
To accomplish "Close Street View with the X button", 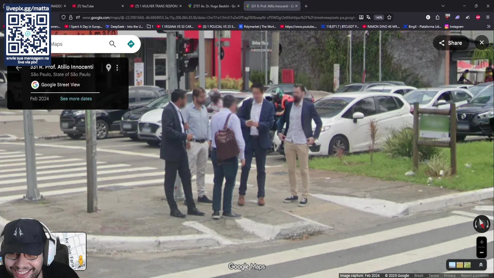I will click(x=482, y=43).
